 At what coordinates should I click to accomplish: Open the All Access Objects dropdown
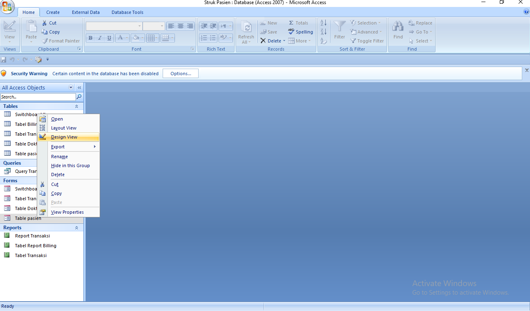click(70, 87)
